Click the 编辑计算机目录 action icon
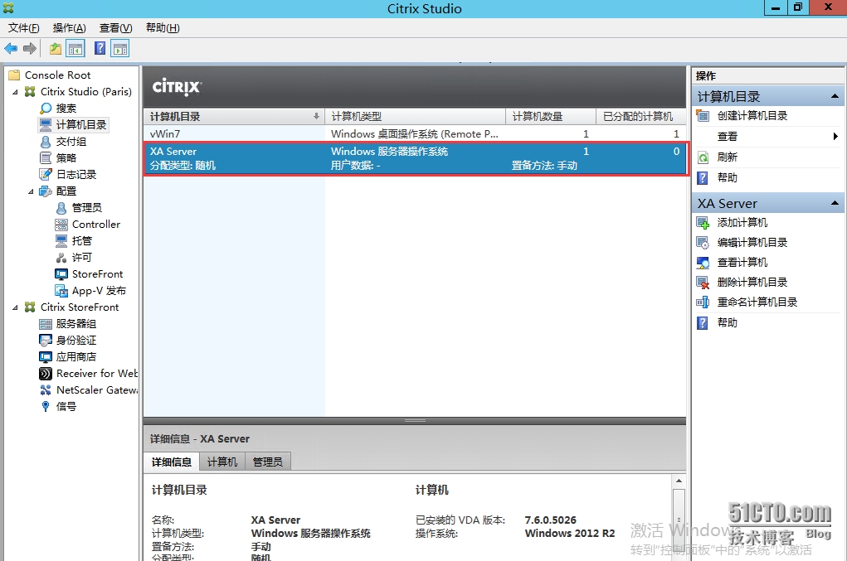Viewport: 847px width, 561px height. pyautogui.click(x=703, y=243)
